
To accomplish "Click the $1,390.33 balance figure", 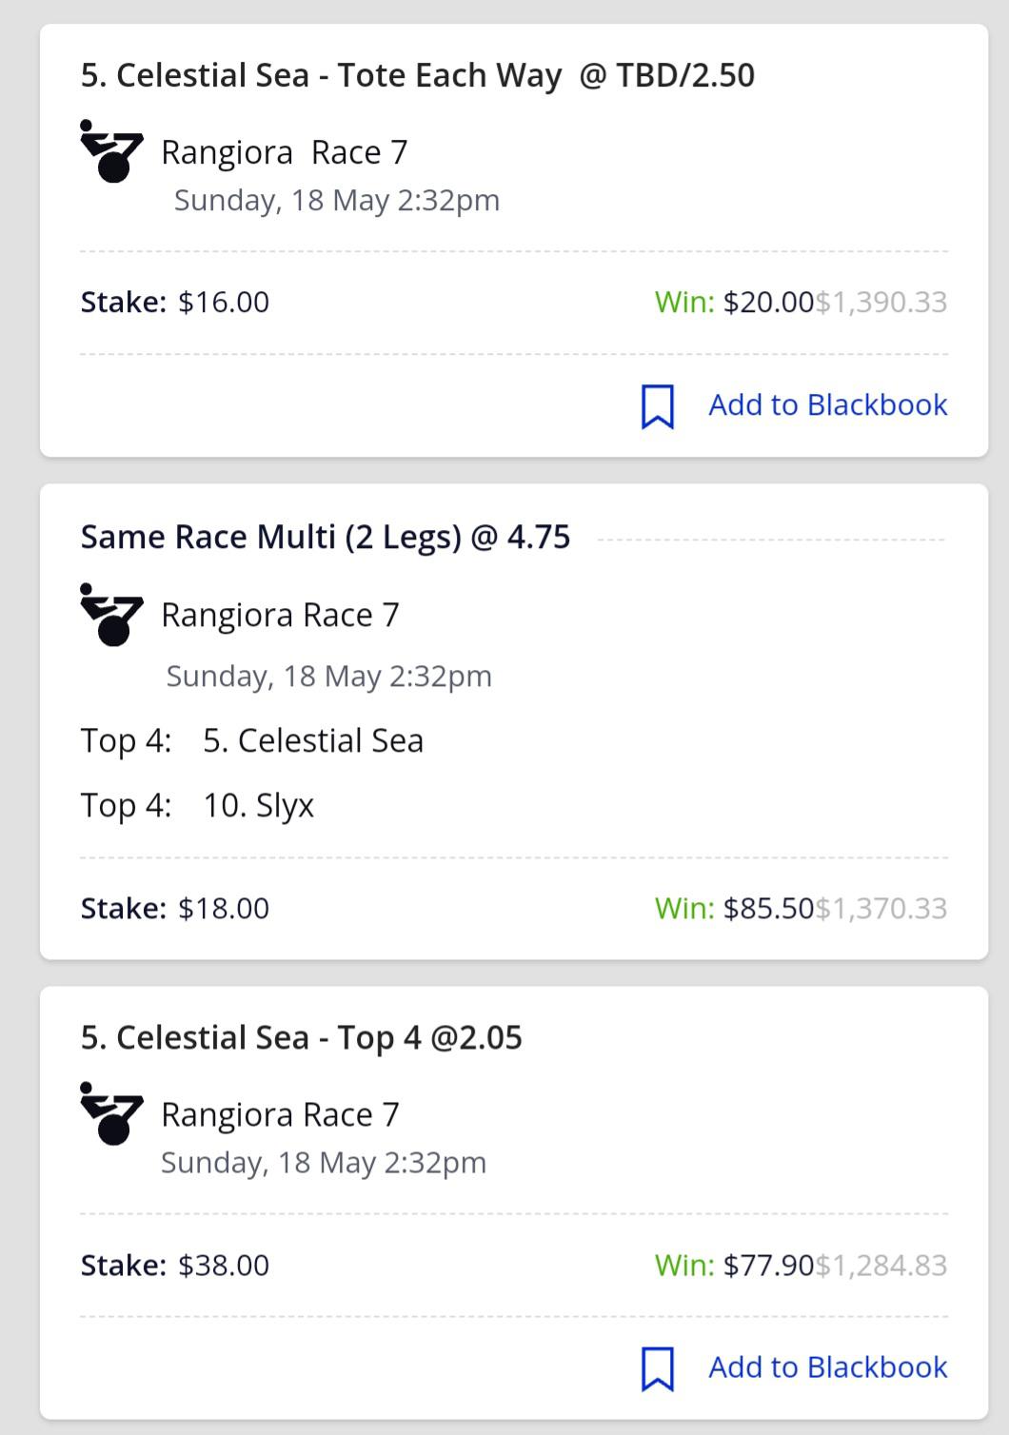I will [x=881, y=302].
